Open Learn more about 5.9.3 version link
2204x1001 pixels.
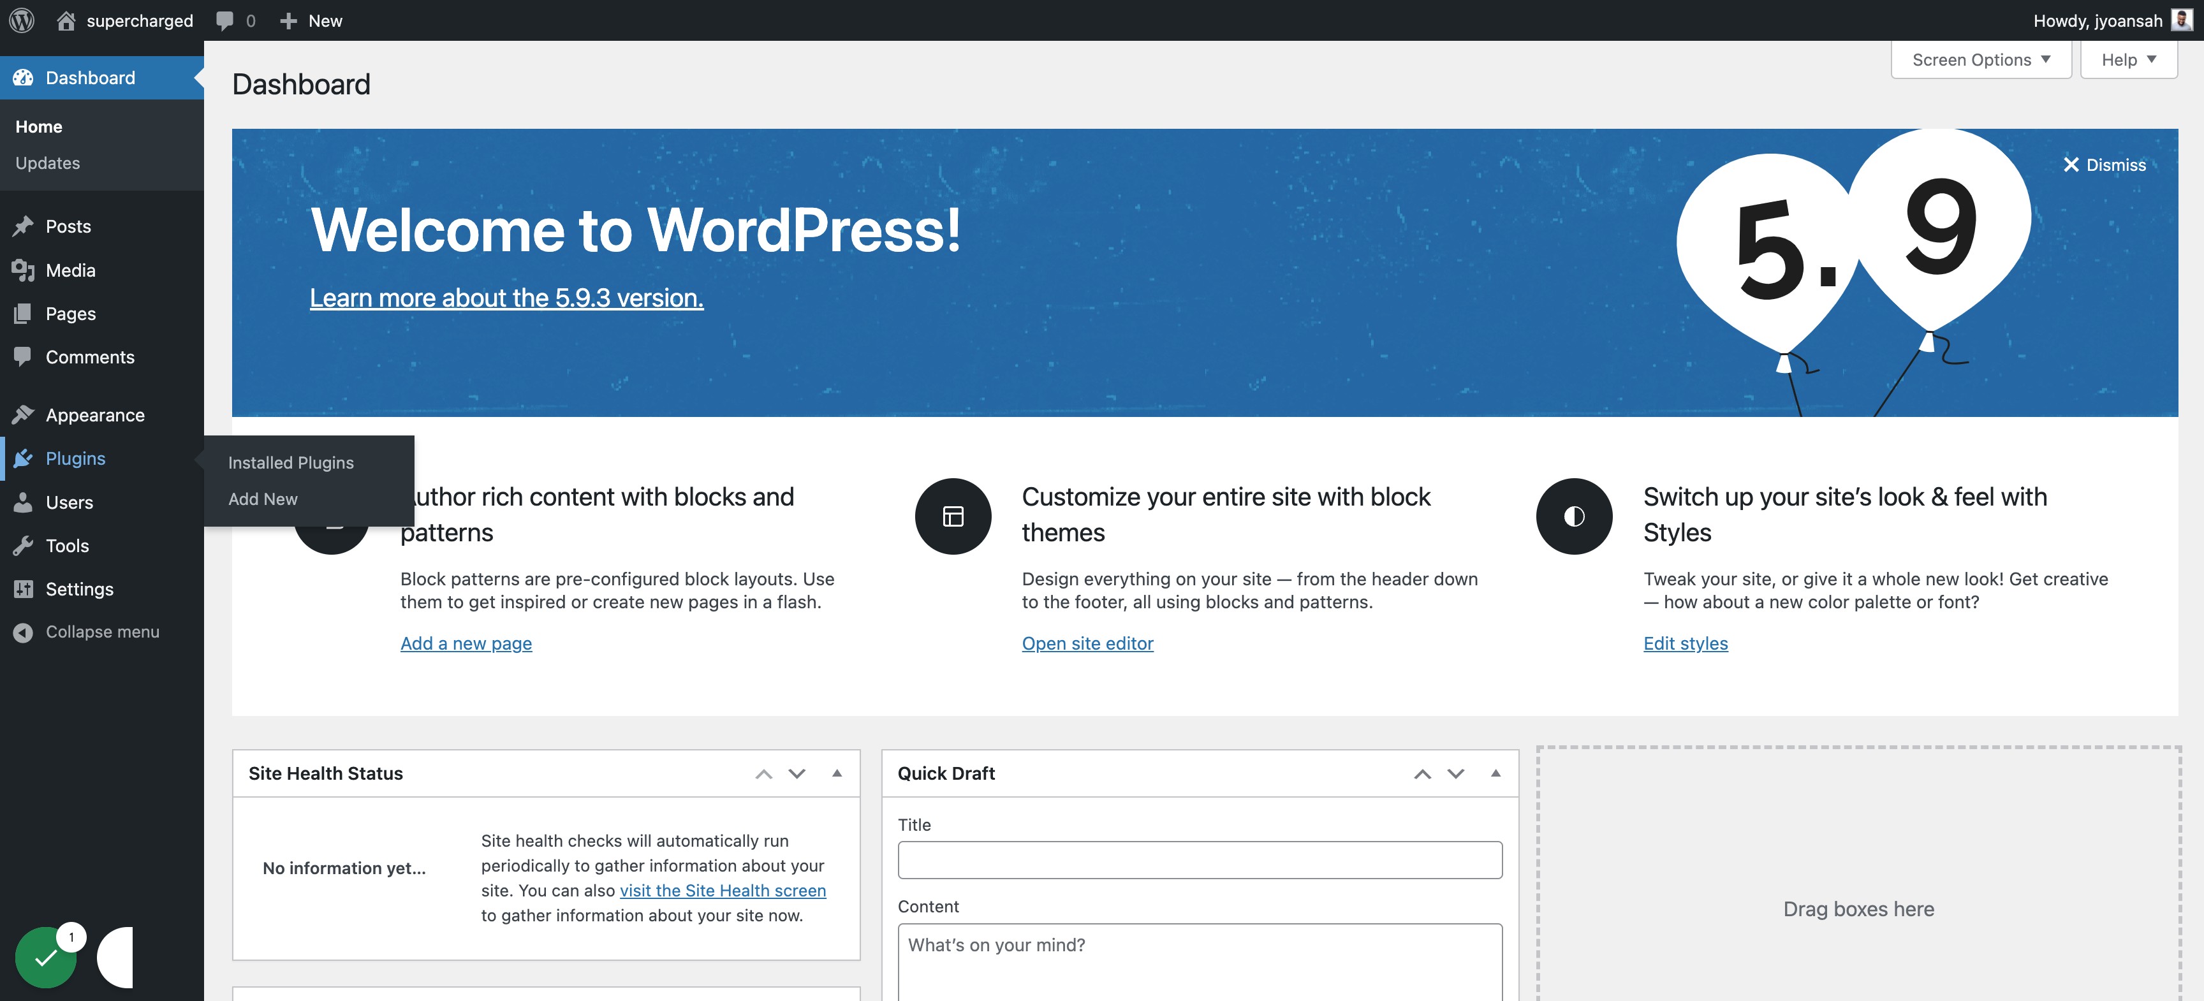506,298
